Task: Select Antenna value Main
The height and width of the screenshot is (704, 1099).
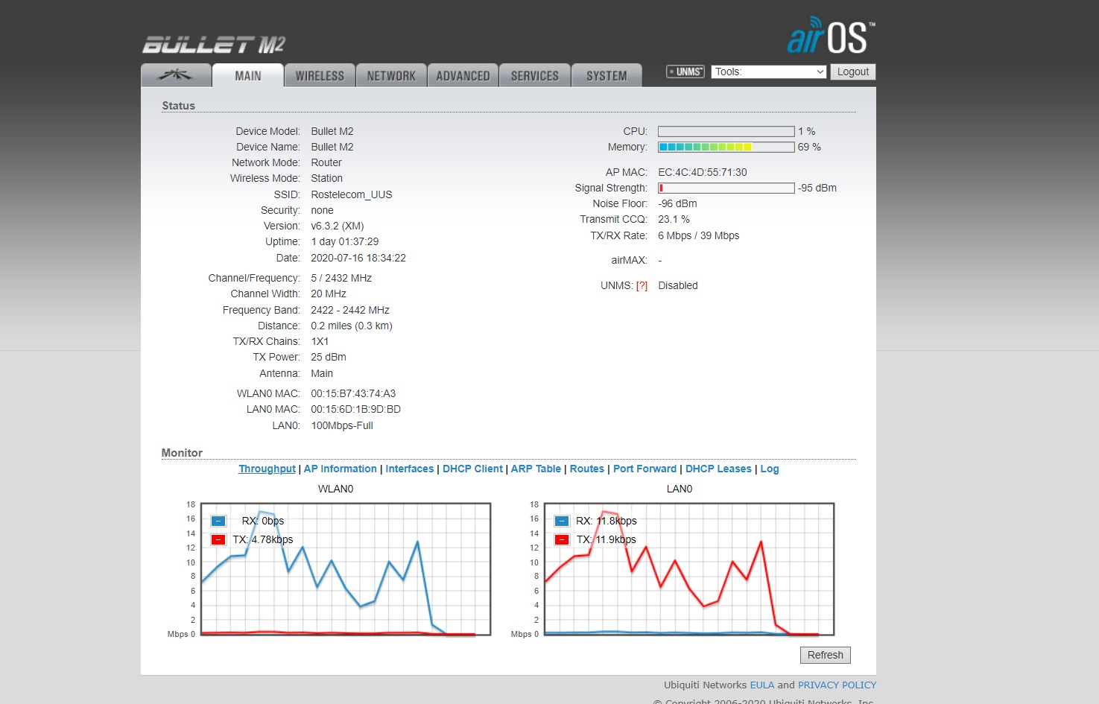Action: coord(322,373)
